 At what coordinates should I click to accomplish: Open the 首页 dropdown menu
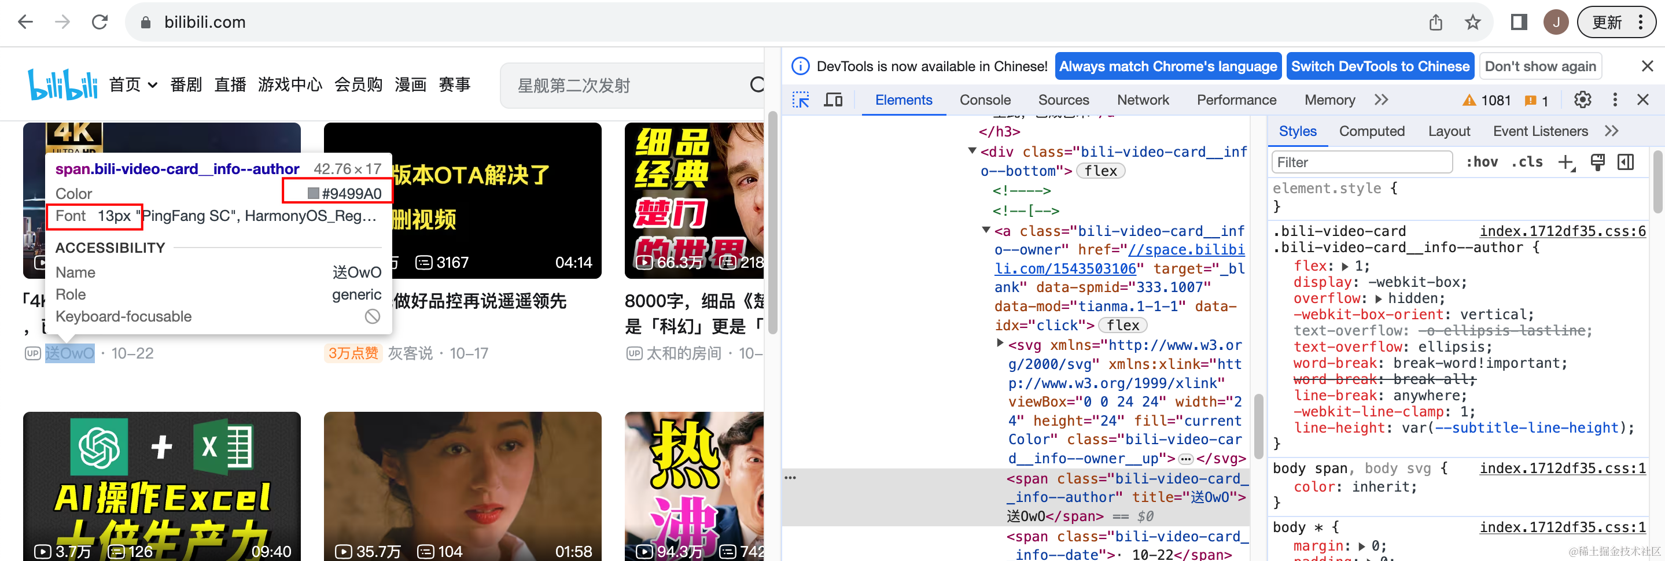click(x=133, y=84)
